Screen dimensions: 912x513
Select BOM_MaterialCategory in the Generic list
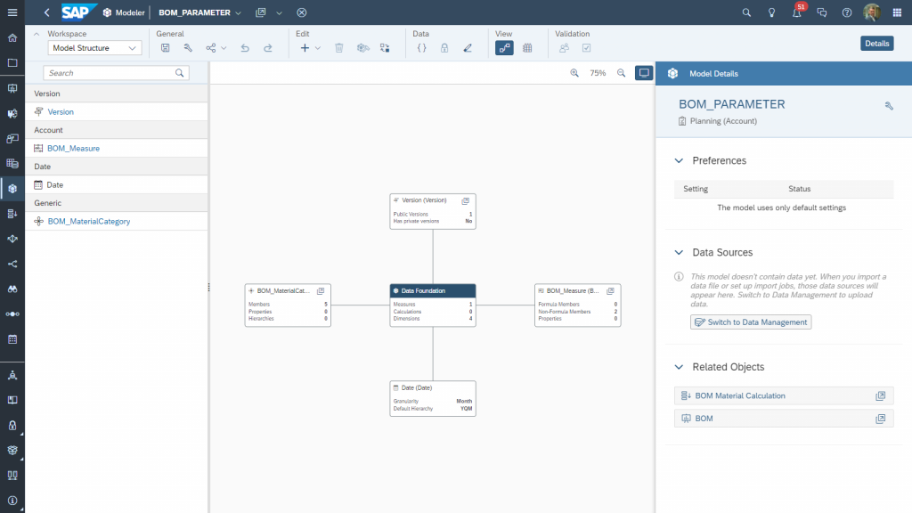(89, 221)
